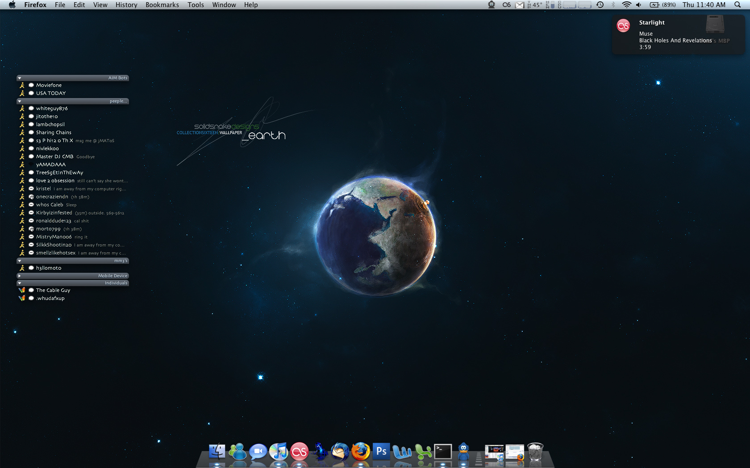The width and height of the screenshot is (750, 468).
Task: Open Spotlight search in the menu bar
Action: pos(737,4)
